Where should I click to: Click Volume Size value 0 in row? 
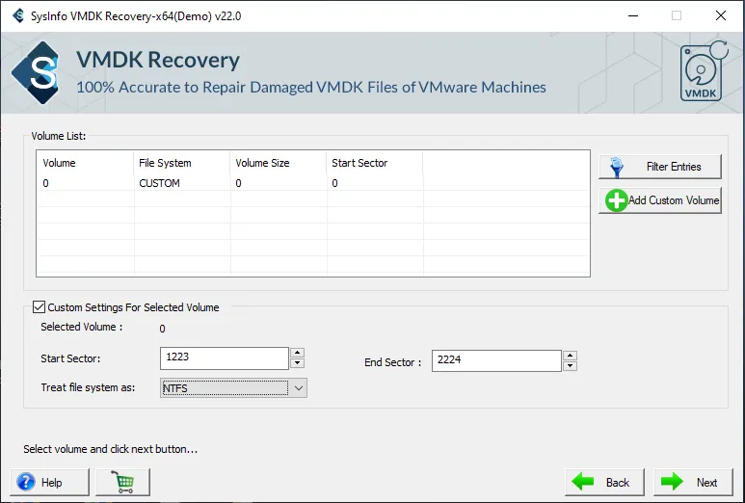(238, 183)
